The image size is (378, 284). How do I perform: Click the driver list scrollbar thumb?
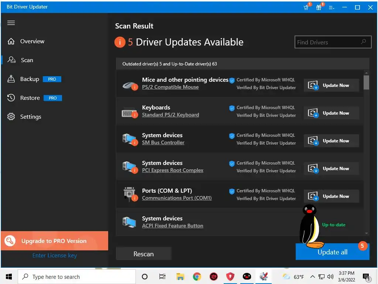point(367,82)
